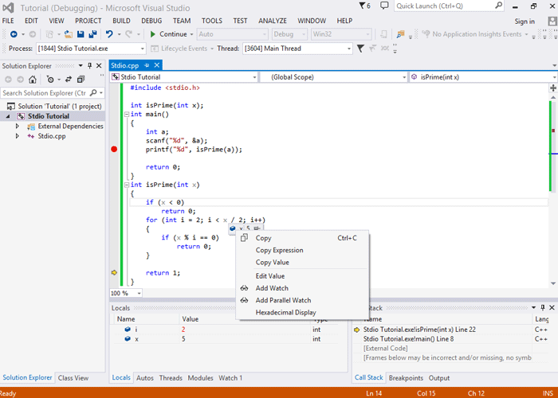Click the Auto Hide pin of Call Stack panel
Viewport: 558px width, 398px height.
pos(542,308)
